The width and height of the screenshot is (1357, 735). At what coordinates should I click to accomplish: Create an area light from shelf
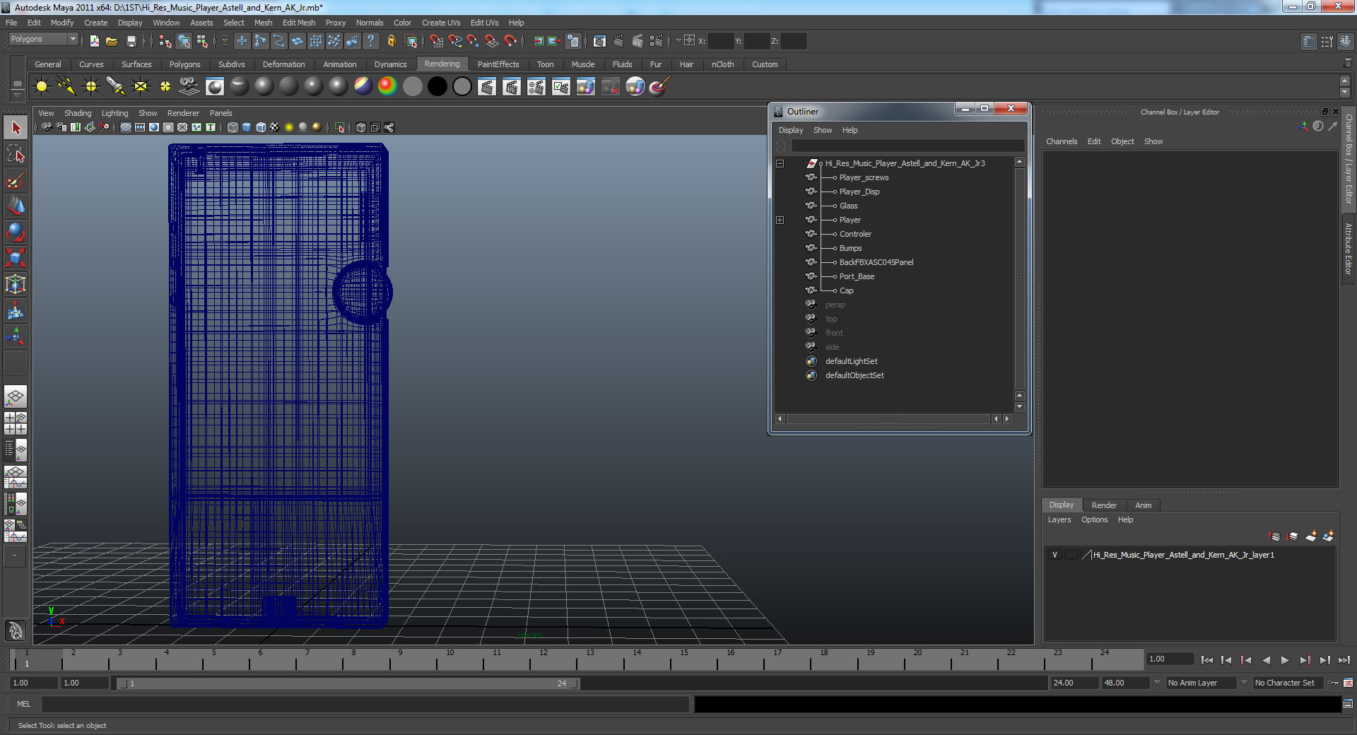[141, 86]
